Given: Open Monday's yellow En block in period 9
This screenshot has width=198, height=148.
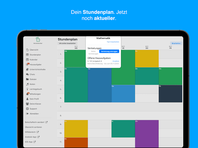Looking at the screenshot, I should click(76, 129).
